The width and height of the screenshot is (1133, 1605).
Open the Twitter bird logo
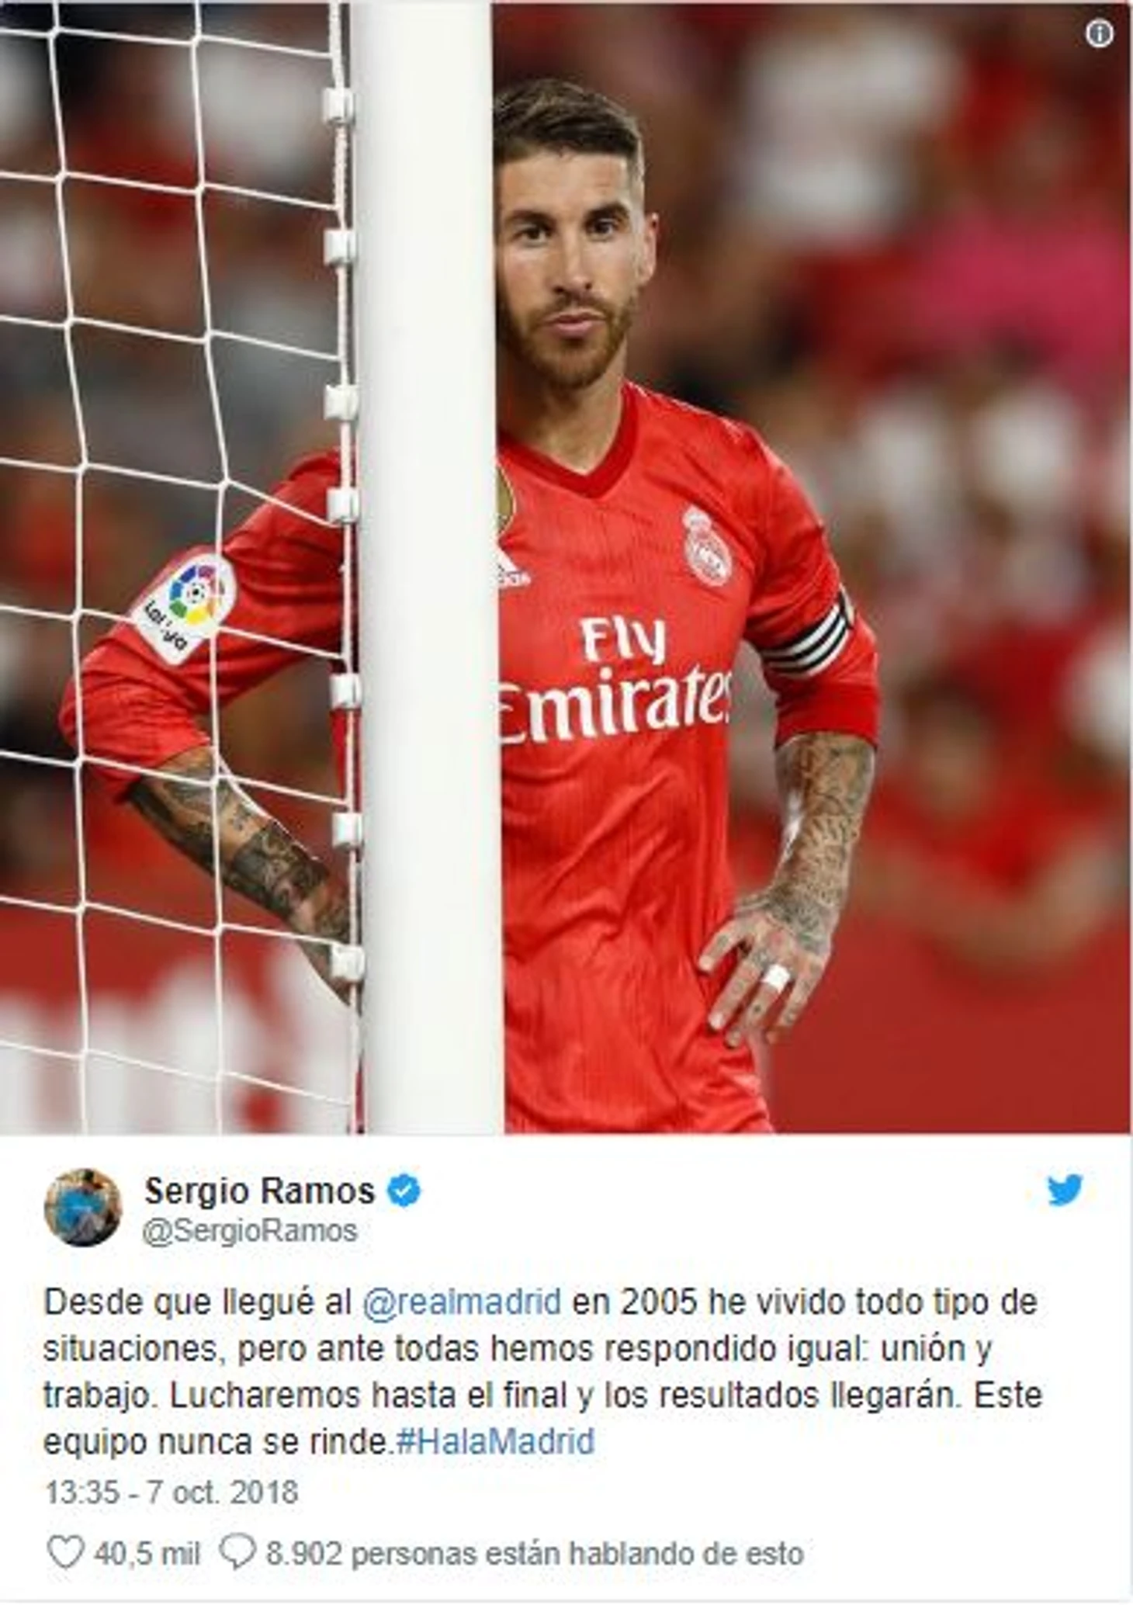click(x=1065, y=1190)
